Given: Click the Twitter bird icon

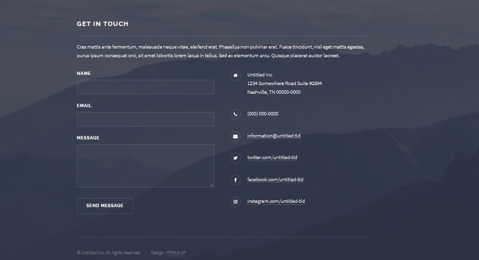Looking at the screenshot, I should click(235, 158).
